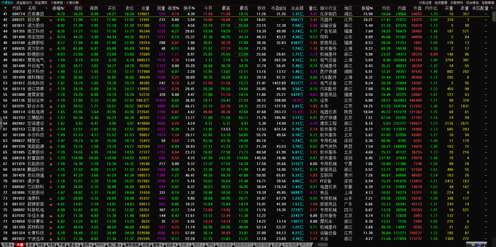Image resolution: width=496 pixels, height=247 pixels.
Task: Click the scroll-down arrow of the vertical scrollbar
Action: point(494,240)
